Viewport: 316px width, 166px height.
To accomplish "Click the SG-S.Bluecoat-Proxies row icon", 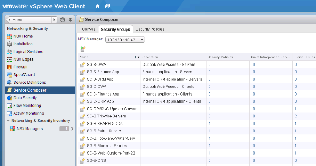I will coord(82,146).
